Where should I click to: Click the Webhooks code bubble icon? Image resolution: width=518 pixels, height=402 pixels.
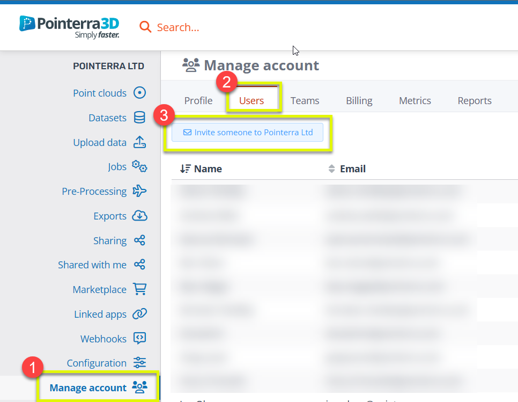pos(139,338)
